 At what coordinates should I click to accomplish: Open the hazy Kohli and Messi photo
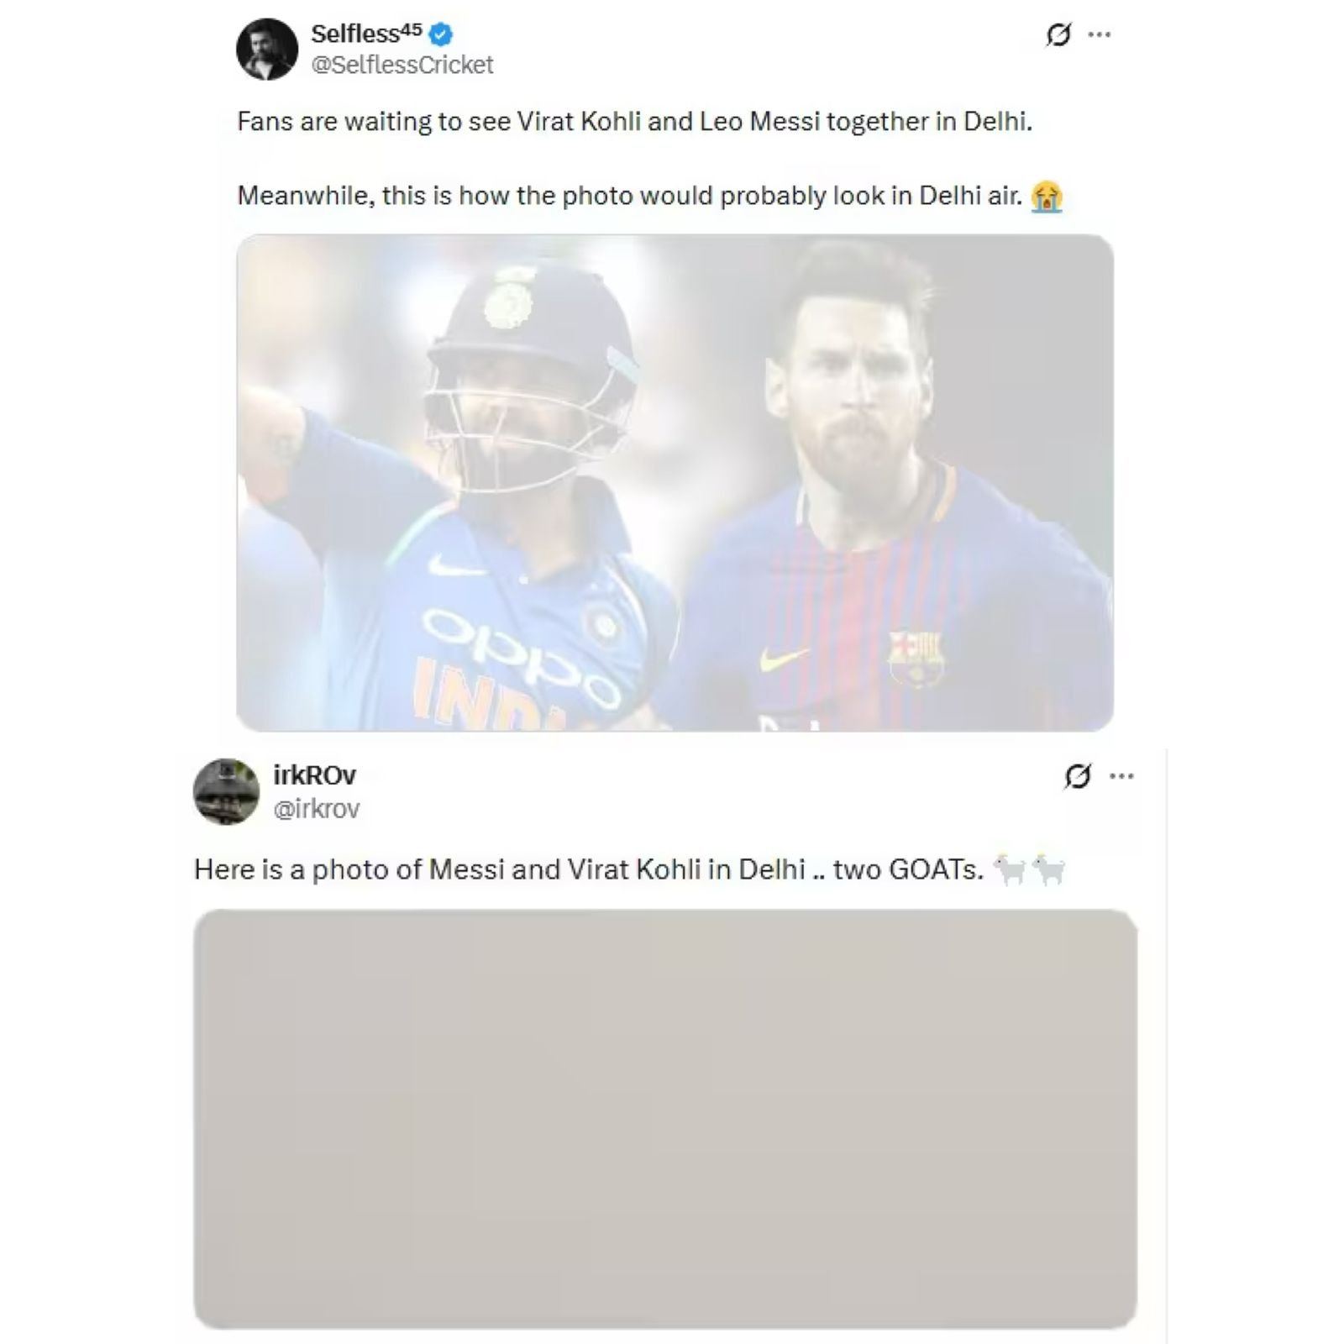(x=675, y=482)
